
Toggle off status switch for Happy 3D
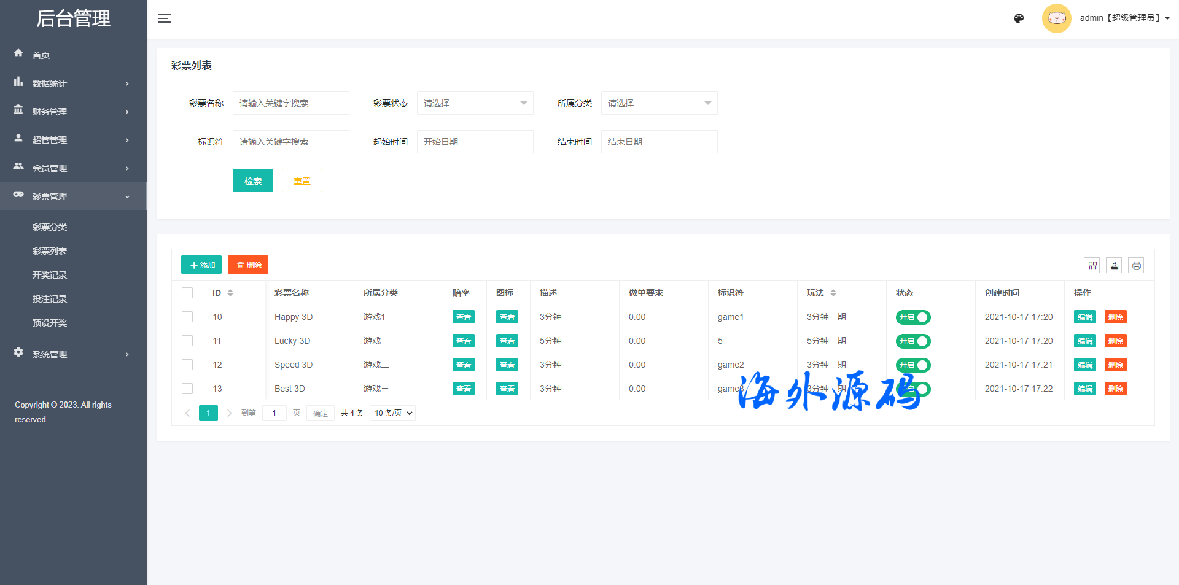913,317
